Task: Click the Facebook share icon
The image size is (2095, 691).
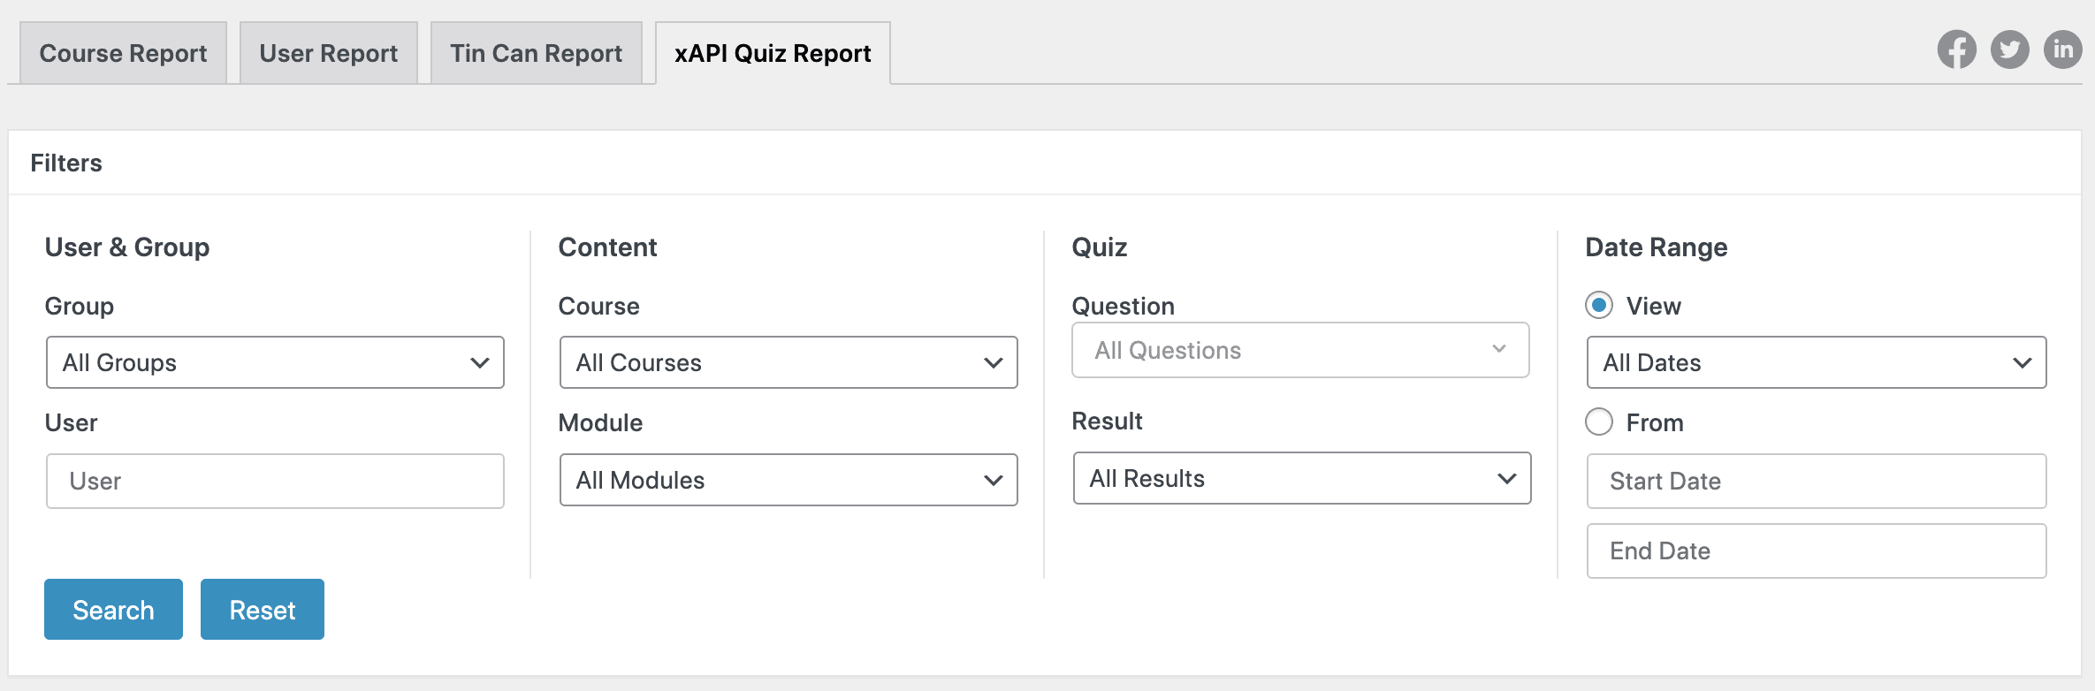Action: tap(1956, 50)
